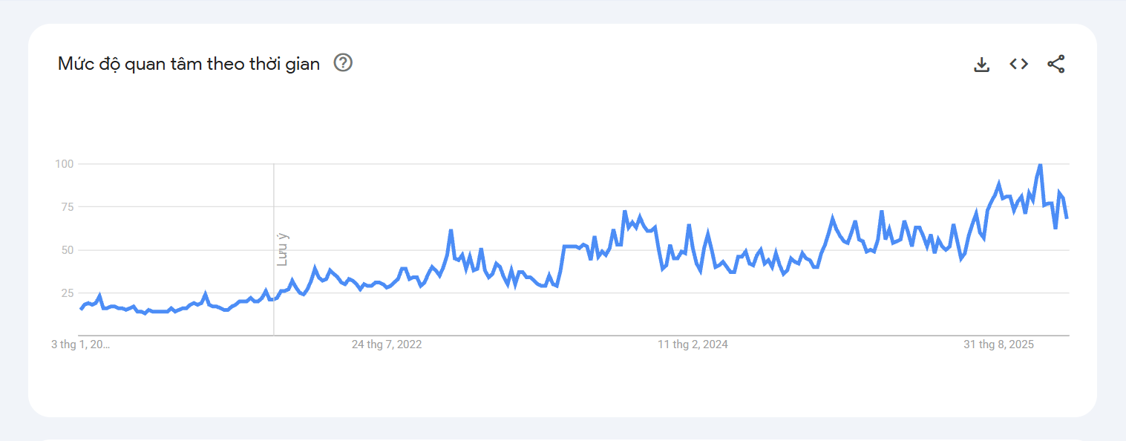
Task: Click the share network icon on the right
Action: tap(1055, 64)
